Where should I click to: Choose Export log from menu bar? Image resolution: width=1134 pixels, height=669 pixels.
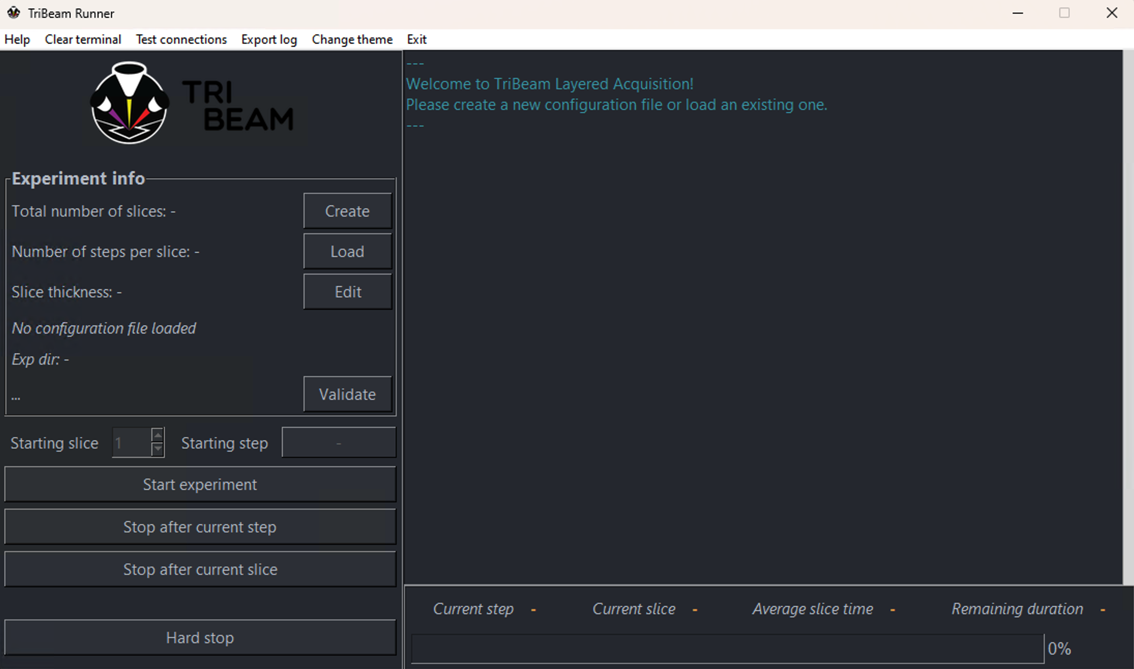[x=269, y=39]
